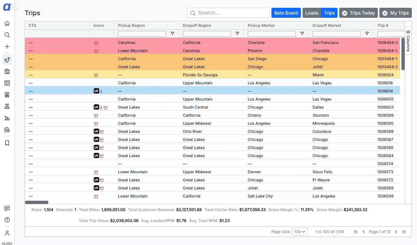Viewport: 417px width, 245px height.
Task: Click the UF badge icon on trip 1006614
Action: tap(96, 91)
